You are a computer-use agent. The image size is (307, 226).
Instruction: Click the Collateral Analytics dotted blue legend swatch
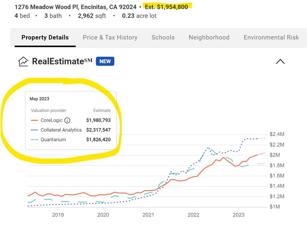(34, 130)
